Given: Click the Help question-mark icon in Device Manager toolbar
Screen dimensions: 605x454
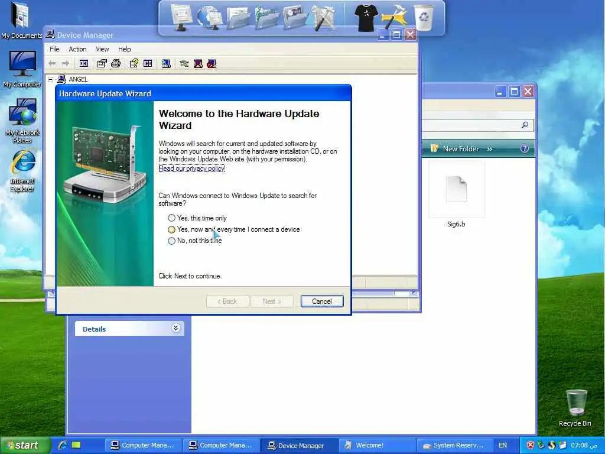Looking at the screenshot, I should click(x=134, y=63).
